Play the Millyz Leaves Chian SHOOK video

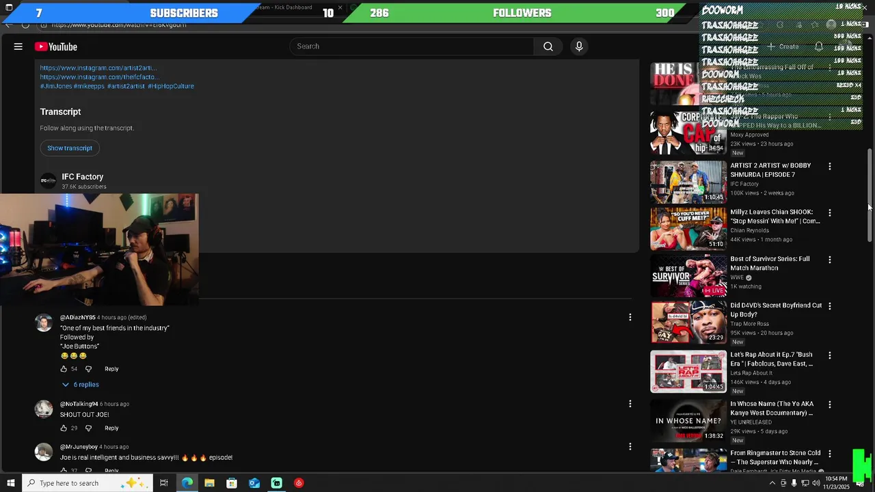pos(688,229)
